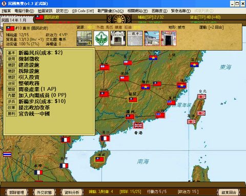Click the 部隊管理 button
Viewport: 246px width, 196px height.
[16, 192]
